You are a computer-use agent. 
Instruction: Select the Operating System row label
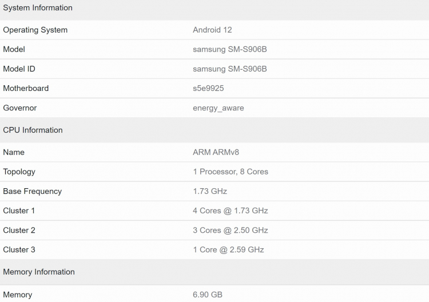click(35, 30)
